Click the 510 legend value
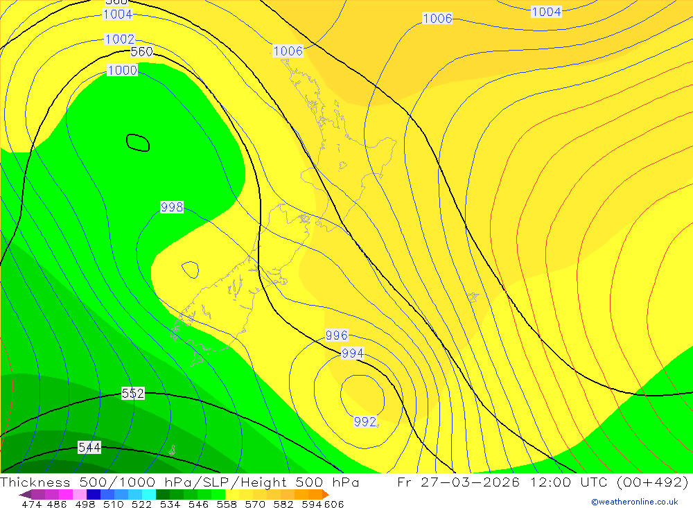This screenshot has width=693, height=508. [114, 504]
